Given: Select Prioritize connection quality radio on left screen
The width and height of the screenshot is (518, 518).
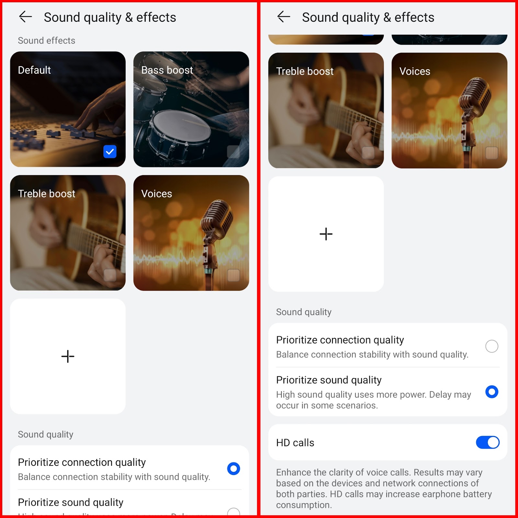Looking at the screenshot, I should click(233, 468).
